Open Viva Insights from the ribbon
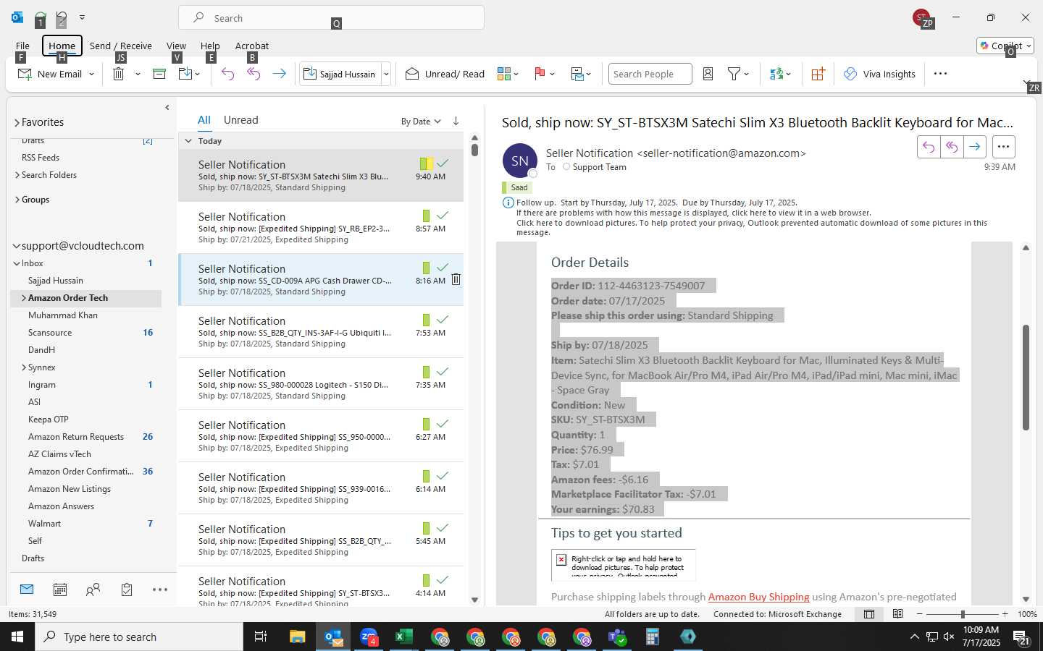Screen dimensions: 1043x651 pyautogui.click(x=879, y=74)
